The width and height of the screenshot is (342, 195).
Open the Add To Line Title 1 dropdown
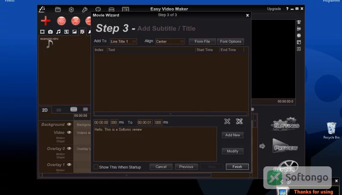123,41
